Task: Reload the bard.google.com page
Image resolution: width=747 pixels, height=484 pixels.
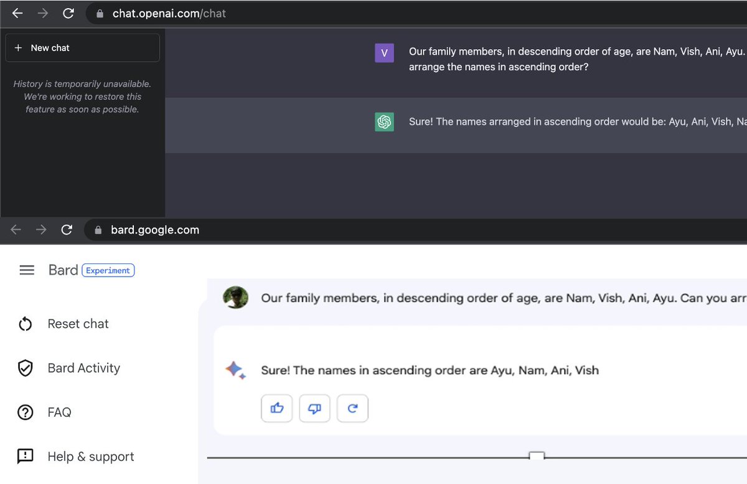Action: click(x=67, y=230)
